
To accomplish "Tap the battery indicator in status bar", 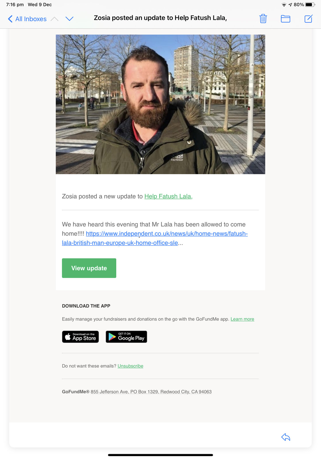I will pos(310,5).
